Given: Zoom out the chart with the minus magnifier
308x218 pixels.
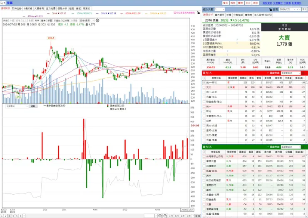Looking at the screenshot, I should point(160,216).
